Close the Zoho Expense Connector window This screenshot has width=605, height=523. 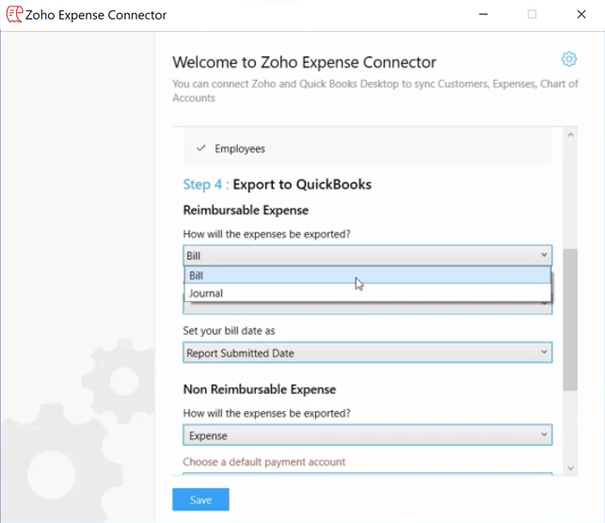581,14
